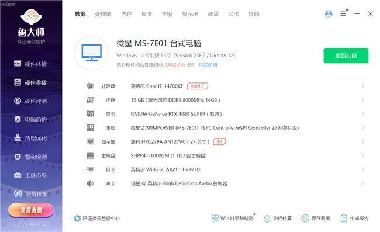Click the 再次评测 link
380x232 pixels.
[x=208, y=65]
